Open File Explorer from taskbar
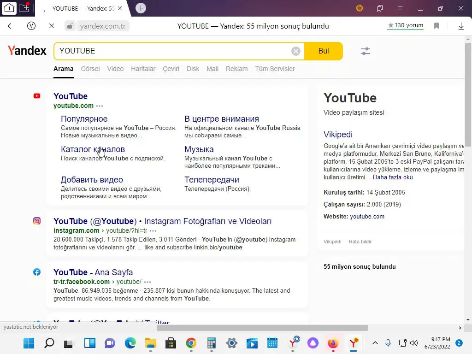The image size is (472, 354). click(151, 343)
